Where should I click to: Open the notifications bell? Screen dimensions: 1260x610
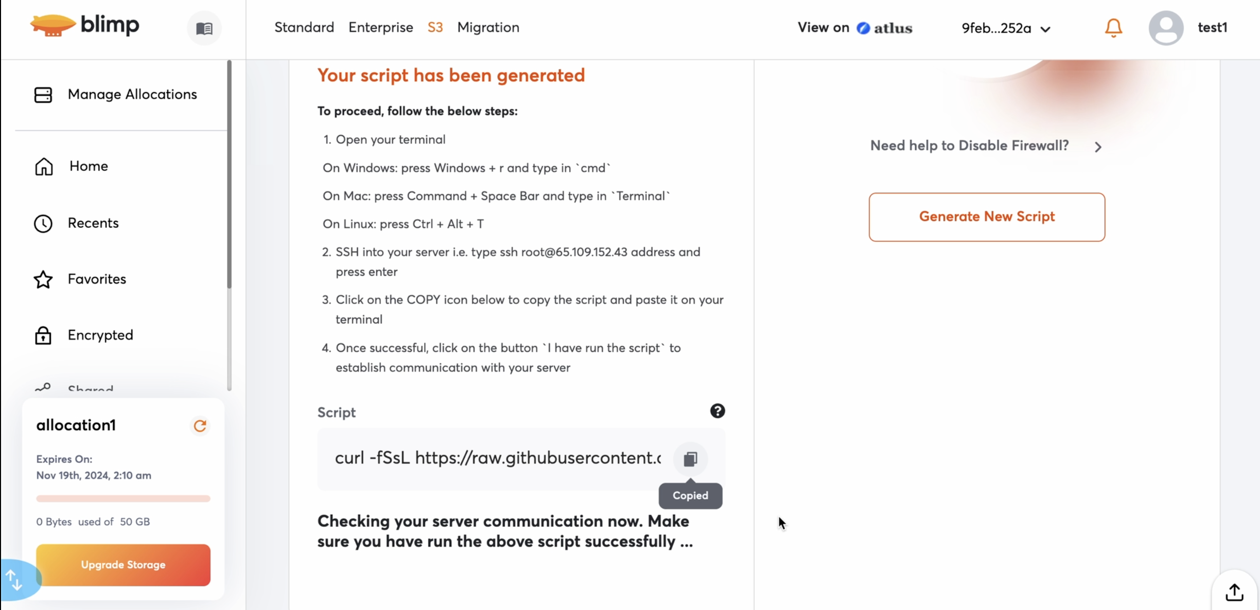tap(1113, 28)
